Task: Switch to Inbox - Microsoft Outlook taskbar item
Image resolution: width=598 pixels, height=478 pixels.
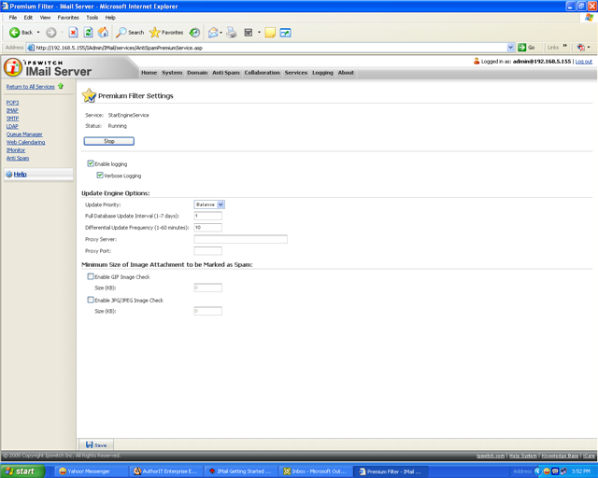Action: point(316,471)
